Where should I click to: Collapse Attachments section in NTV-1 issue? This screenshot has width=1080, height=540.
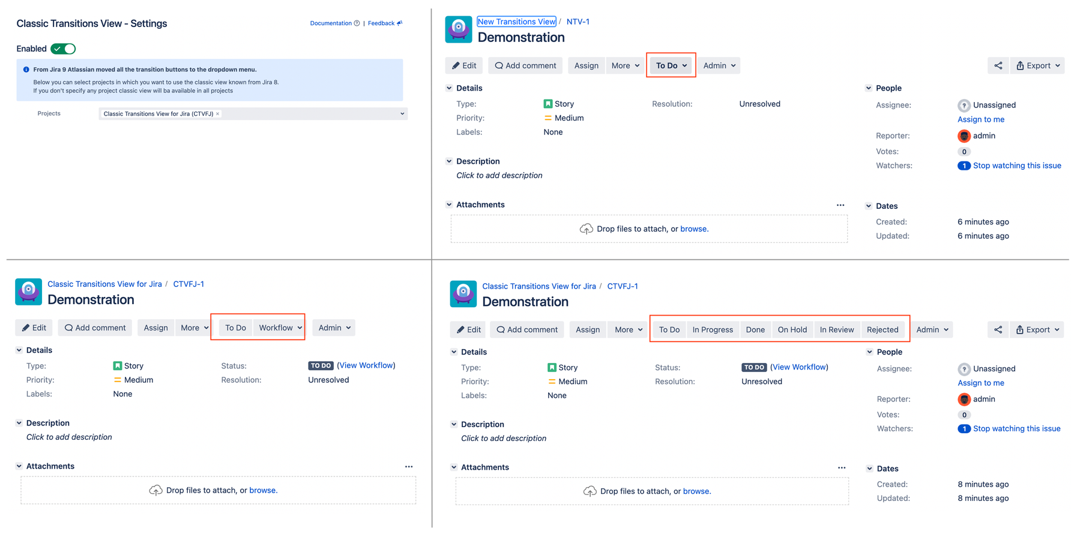[449, 205]
